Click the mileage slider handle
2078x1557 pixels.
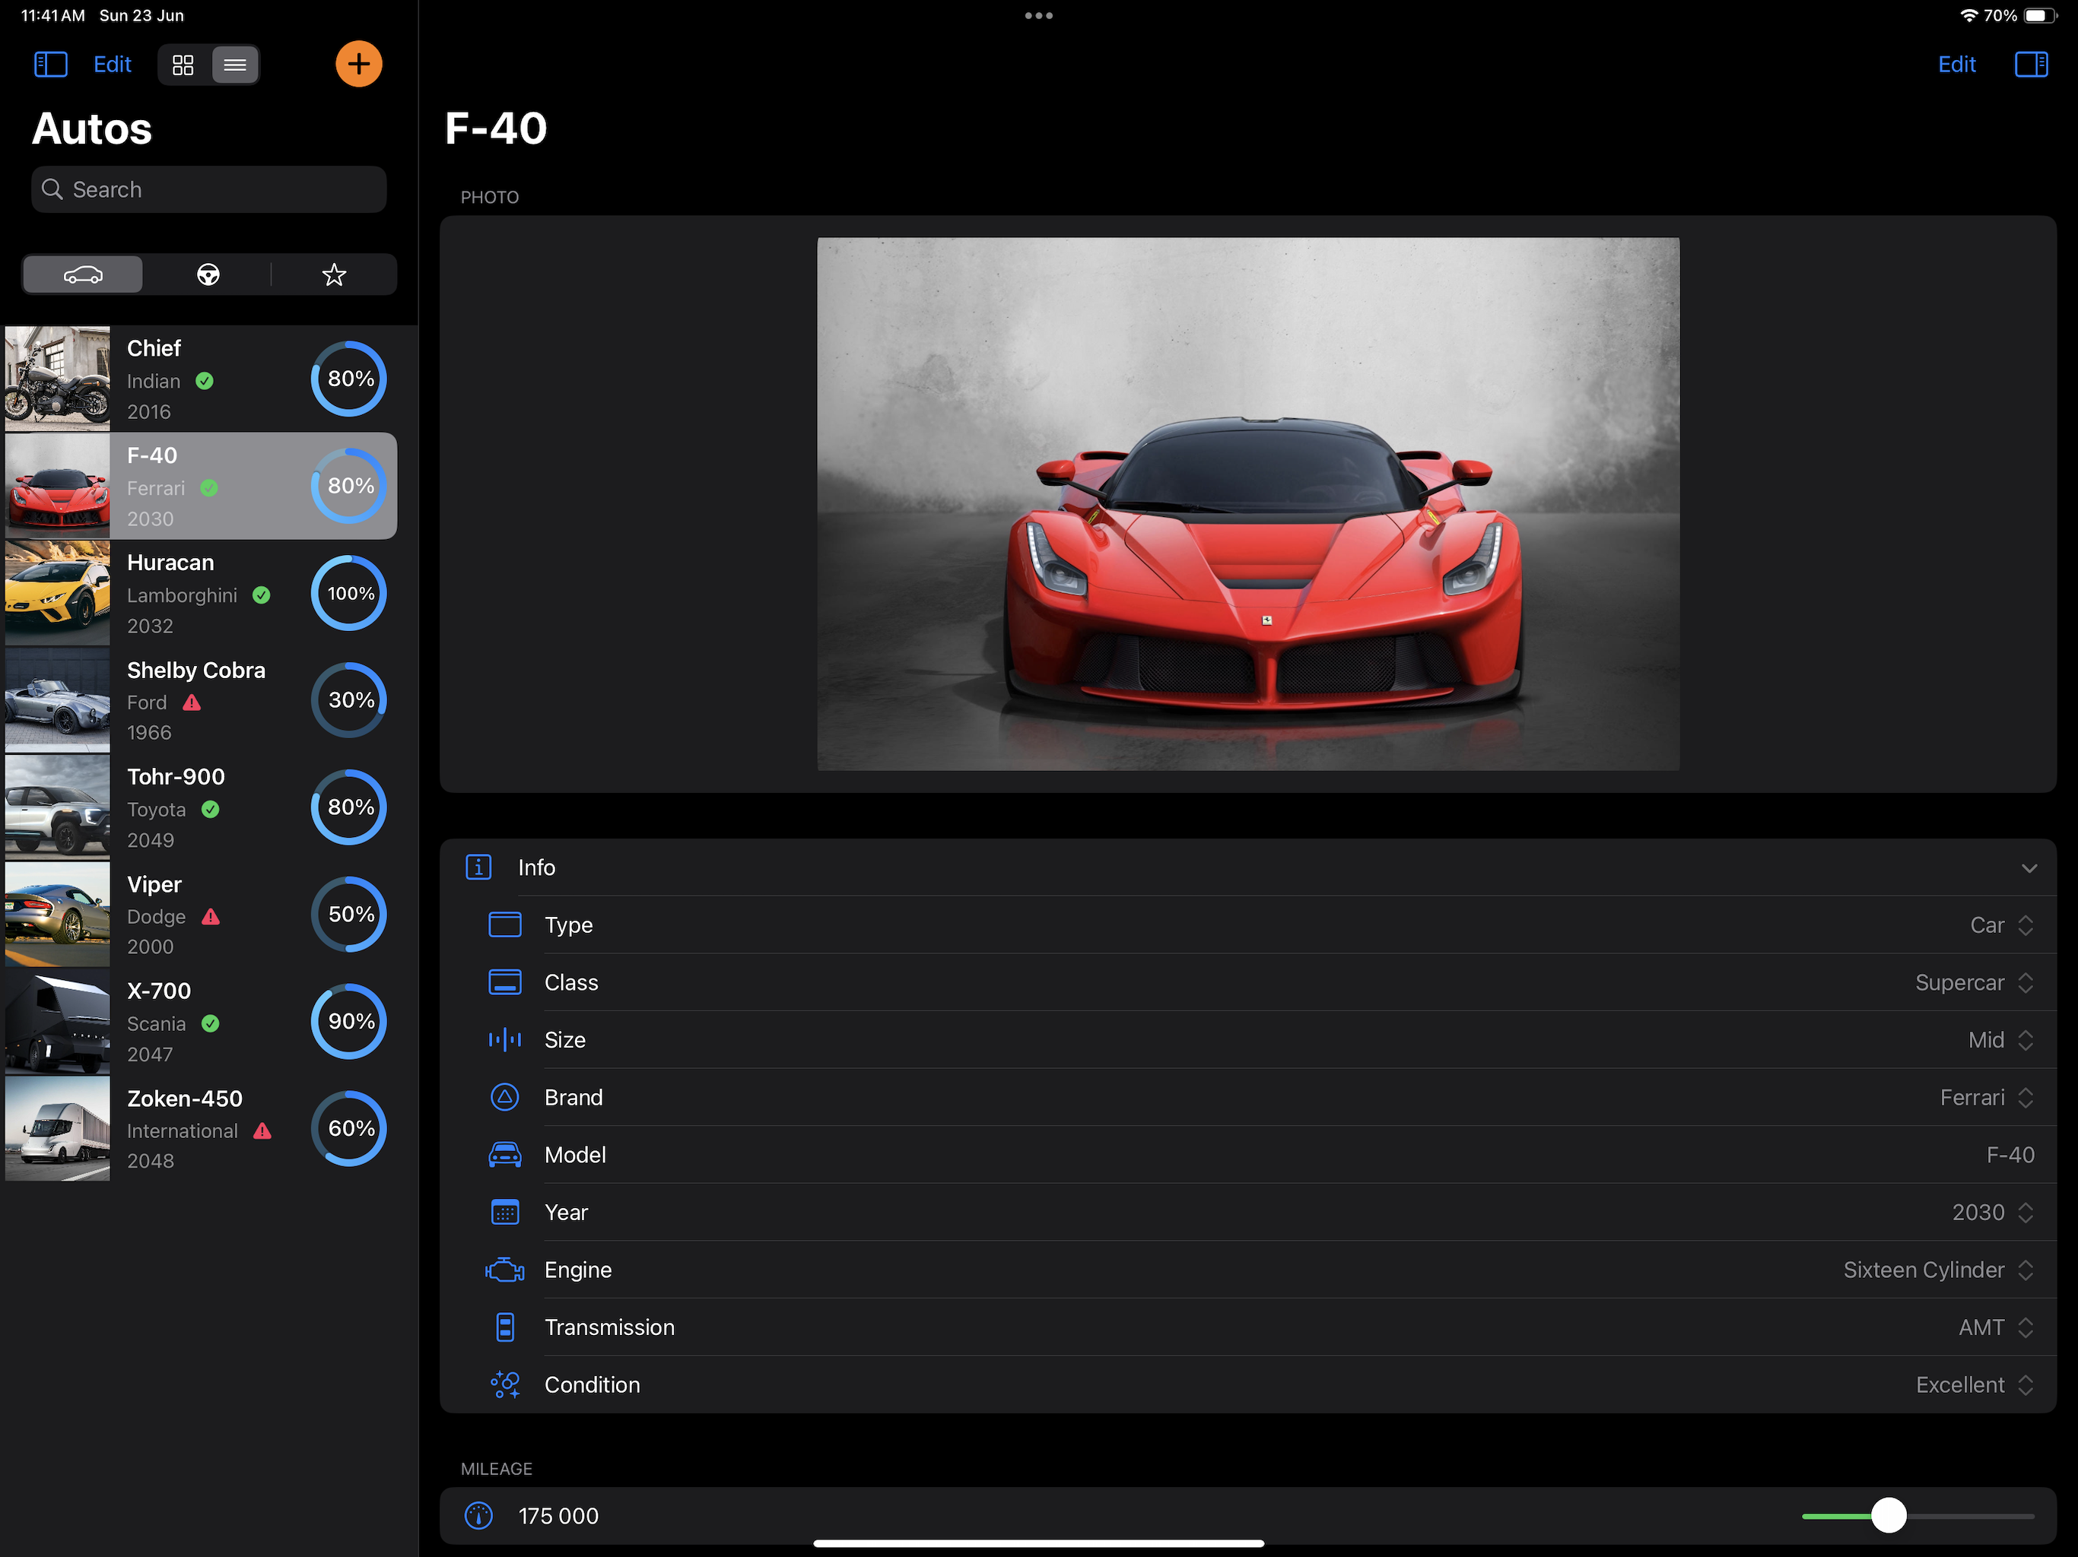1889,1516
